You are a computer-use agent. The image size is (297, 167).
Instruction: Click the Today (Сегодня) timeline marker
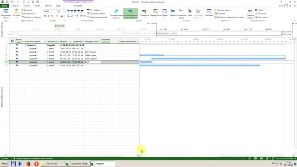point(60,26)
